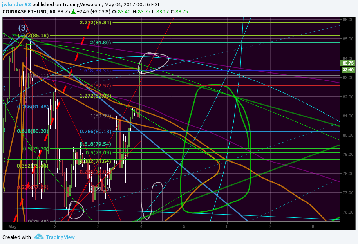358x244 pixels.
Task: Click the date marker 8 on time axis
Action: [313, 226]
